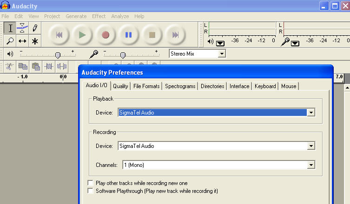The image size is (350, 204).
Task: Switch to the Spectrograms tab
Action: click(180, 86)
